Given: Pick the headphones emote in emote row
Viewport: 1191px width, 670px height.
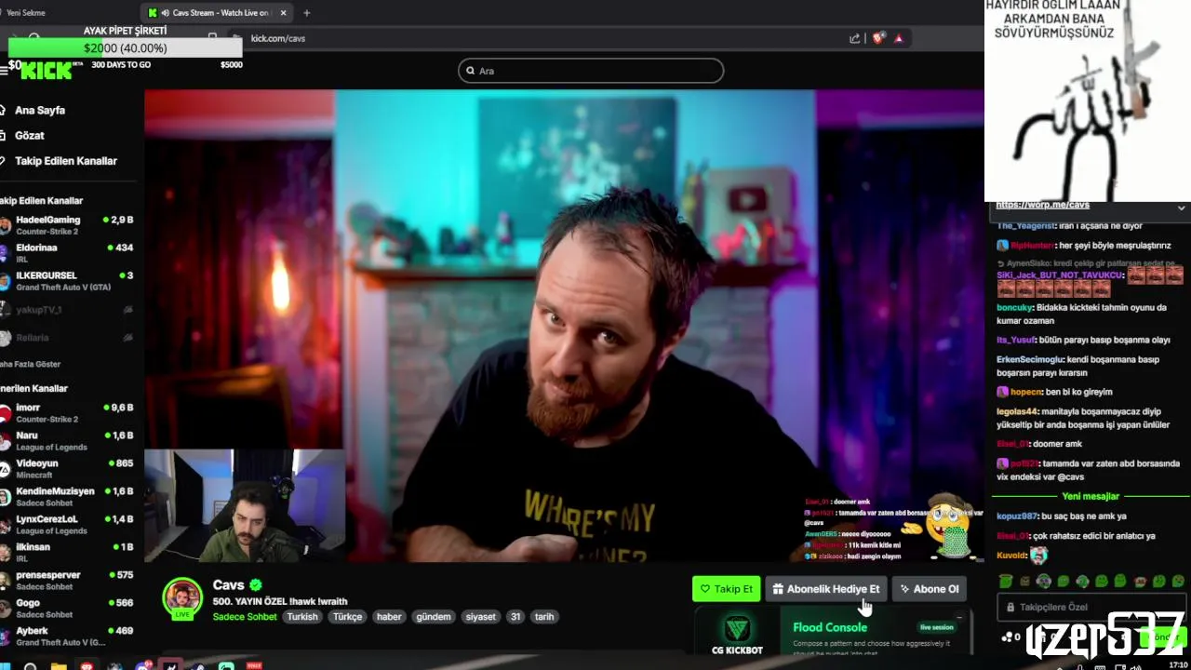Looking at the screenshot, I should click(x=1044, y=582).
